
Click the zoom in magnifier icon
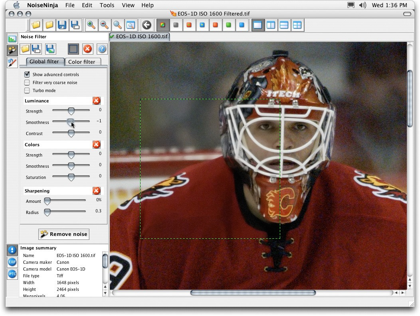pyautogui.click(x=91, y=25)
